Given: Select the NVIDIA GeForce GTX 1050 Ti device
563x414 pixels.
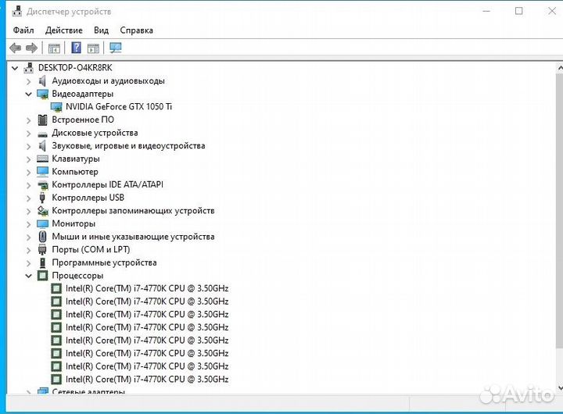Looking at the screenshot, I should click(x=119, y=106).
